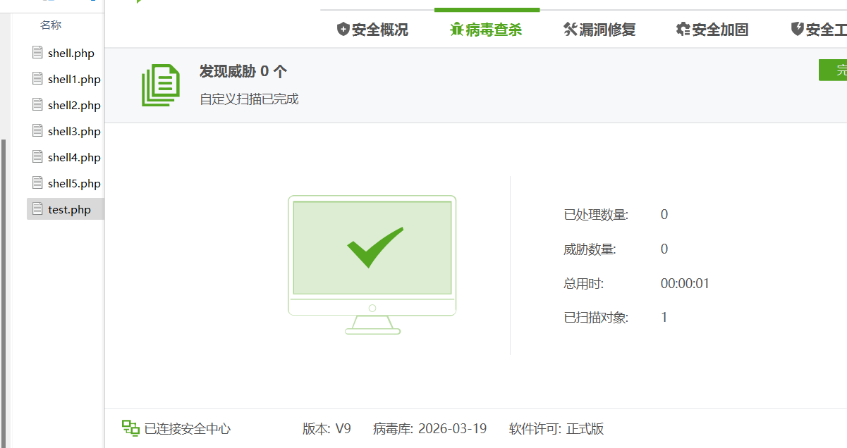Click the file icon next to shell3.php
Viewport: 847px width, 448px height.
[x=37, y=131]
